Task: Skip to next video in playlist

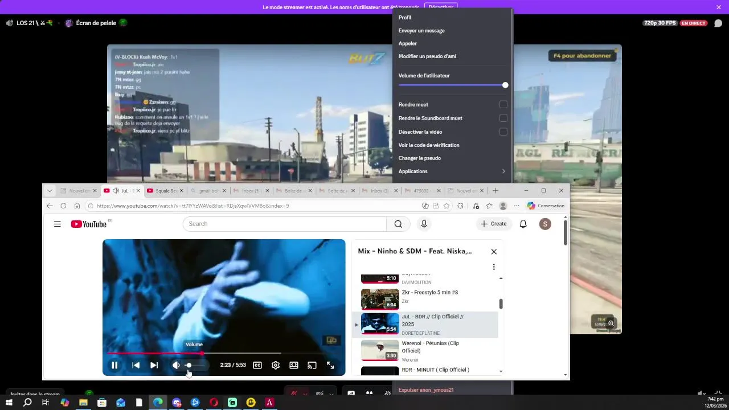Action: pyautogui.click(x=154, y=366)
